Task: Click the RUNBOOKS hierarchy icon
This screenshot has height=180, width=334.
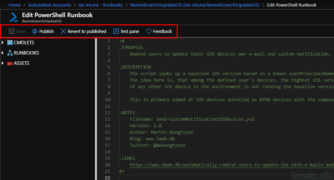Action: pyautogui.click(x=10, y=53)
